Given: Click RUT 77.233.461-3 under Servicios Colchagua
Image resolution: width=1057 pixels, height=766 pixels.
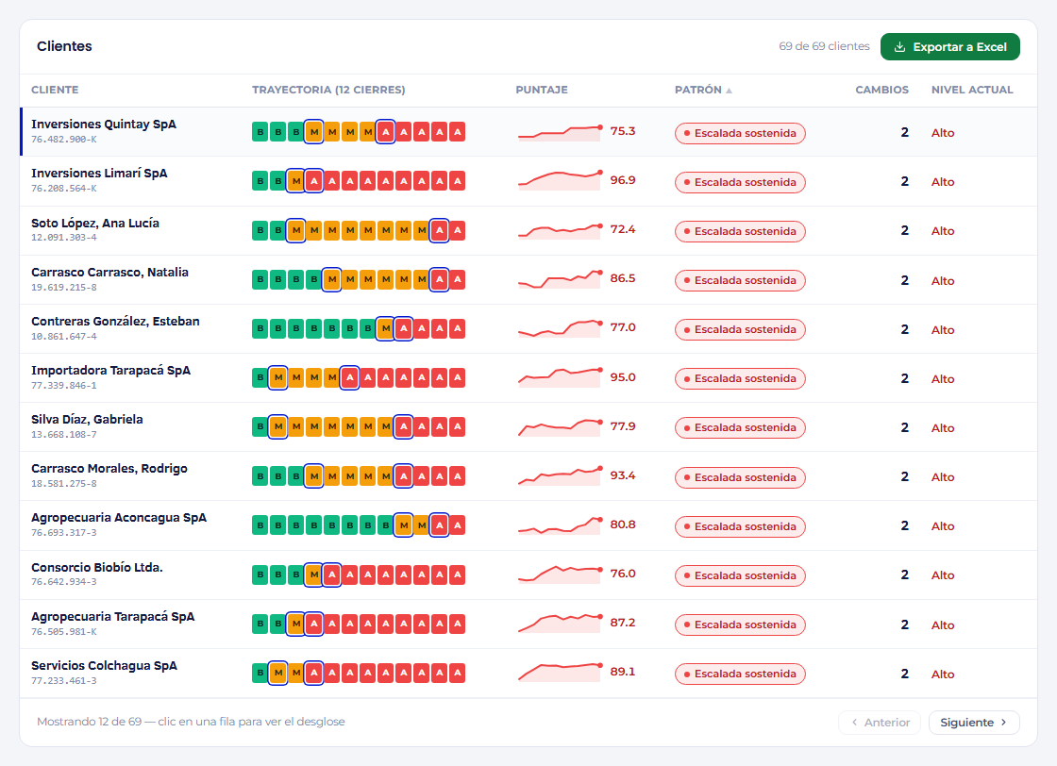Looking at the screenshot, I should click(64, 681).
